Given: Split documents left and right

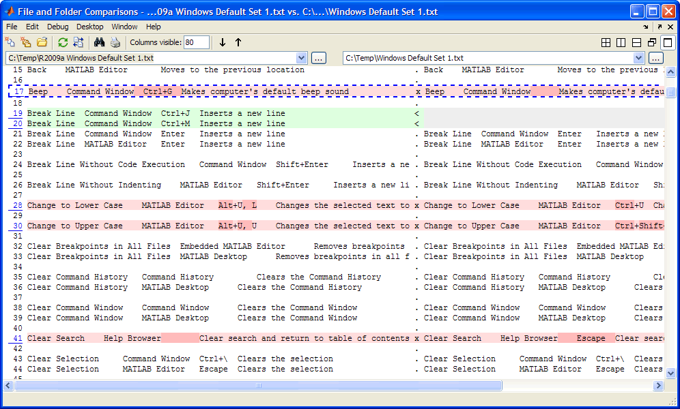Looking at the screenshot, I should point(621,42).
